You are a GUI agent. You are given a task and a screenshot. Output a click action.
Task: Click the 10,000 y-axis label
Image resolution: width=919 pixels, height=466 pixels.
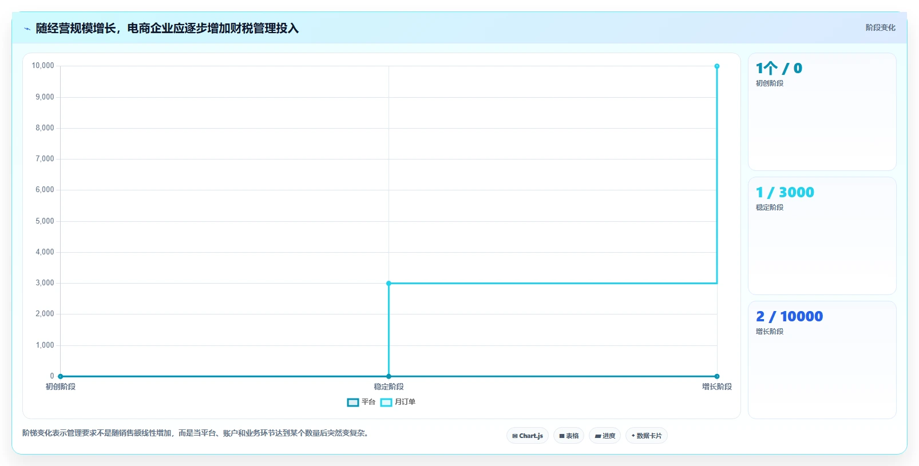pos(43,66)
